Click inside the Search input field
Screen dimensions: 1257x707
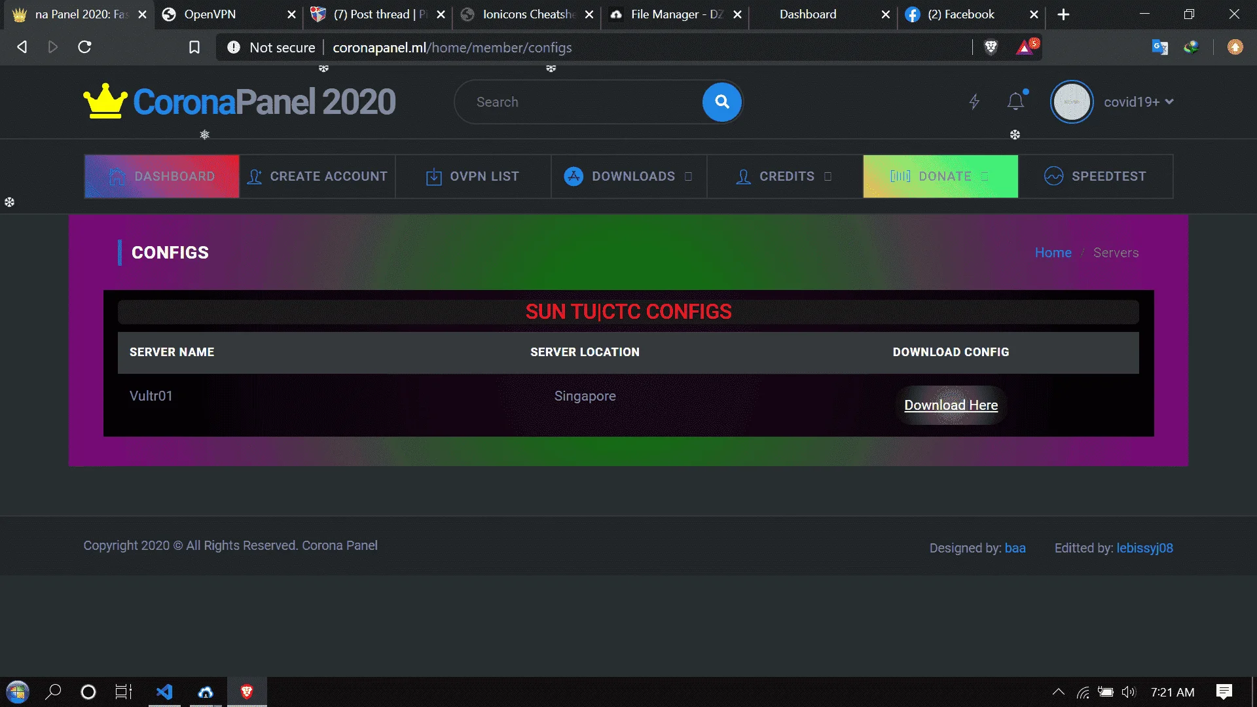coord(579,102)
